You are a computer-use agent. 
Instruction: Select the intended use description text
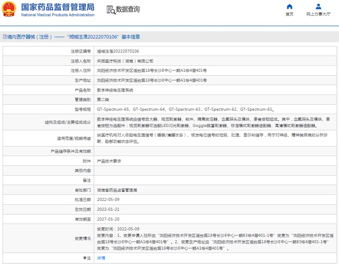(x=212, y=138)
